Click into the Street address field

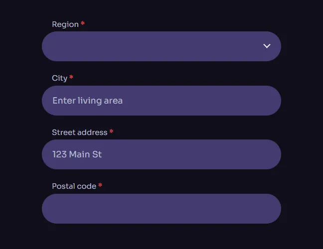(161, 154)
